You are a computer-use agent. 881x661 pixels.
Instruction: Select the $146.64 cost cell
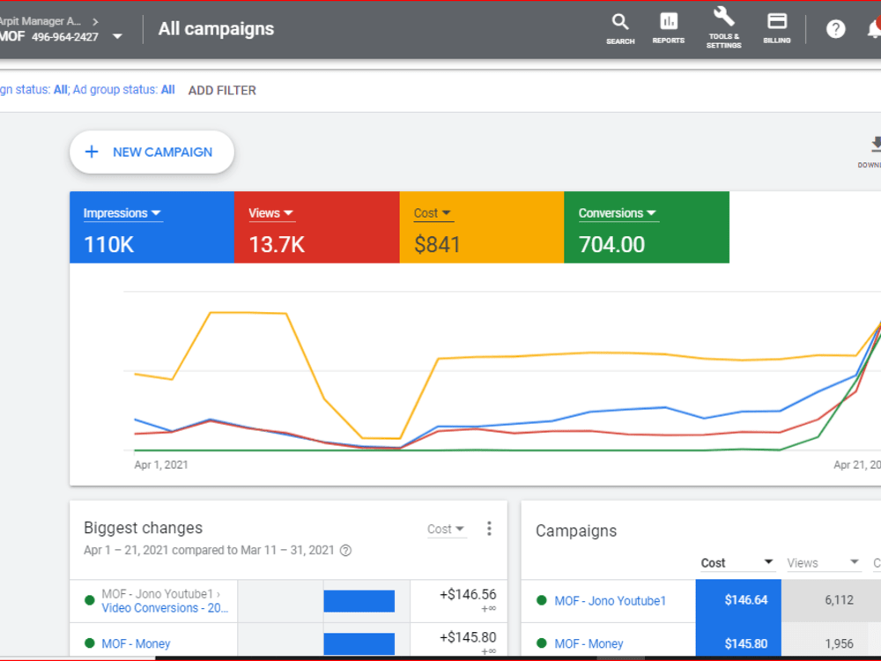[738, 600]
